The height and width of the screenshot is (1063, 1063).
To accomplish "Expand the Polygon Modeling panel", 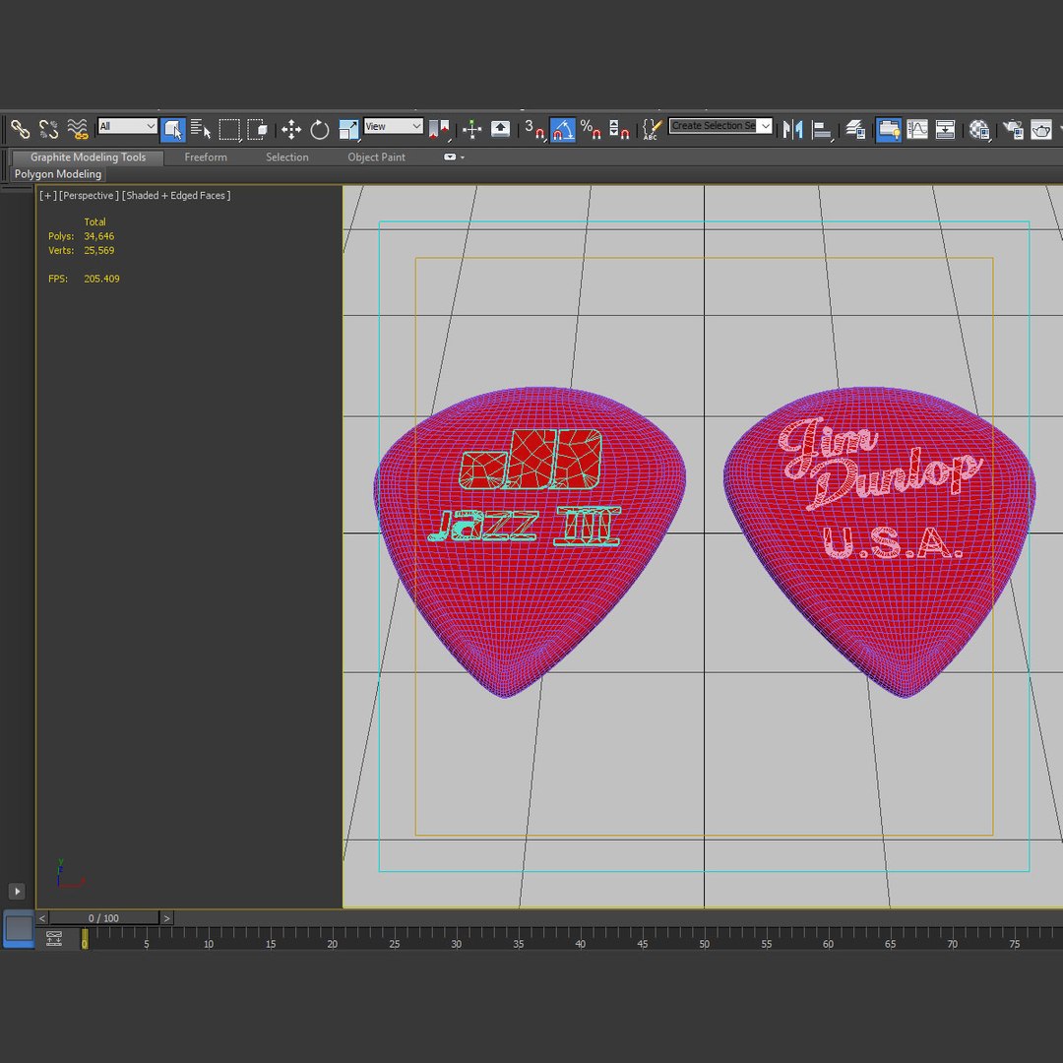I will click(x=58, y=174).
